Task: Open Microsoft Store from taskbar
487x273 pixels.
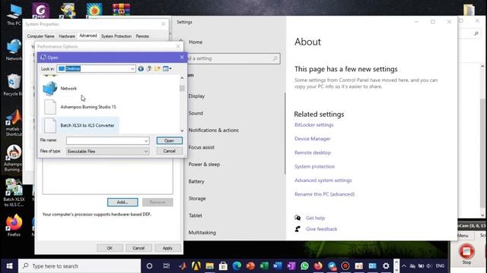Action: (223, 266)
